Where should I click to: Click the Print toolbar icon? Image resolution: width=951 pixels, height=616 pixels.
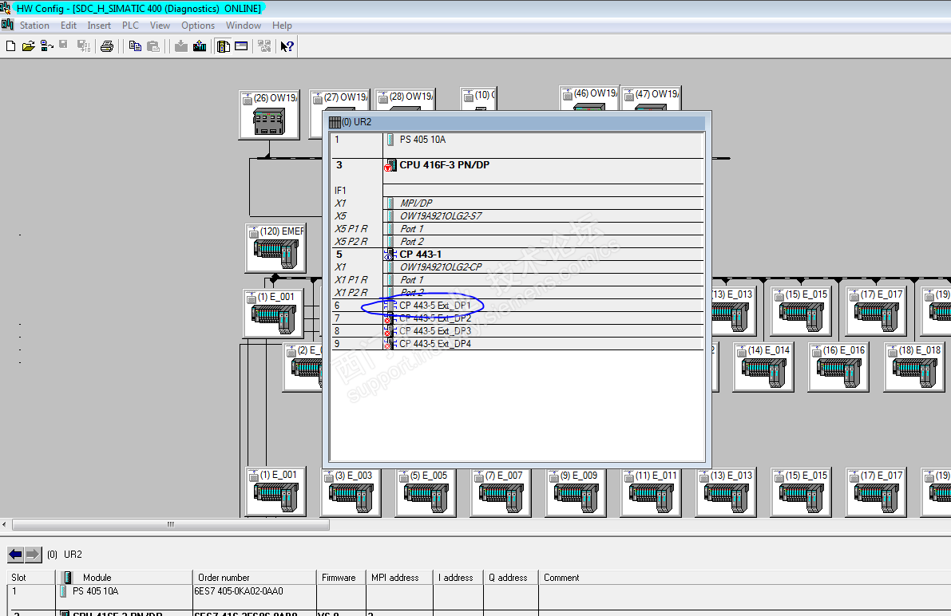click(x=107, y=46)
